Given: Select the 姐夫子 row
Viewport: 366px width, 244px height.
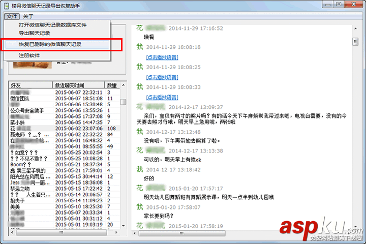Looking at the screenshot, I should 64,201.
